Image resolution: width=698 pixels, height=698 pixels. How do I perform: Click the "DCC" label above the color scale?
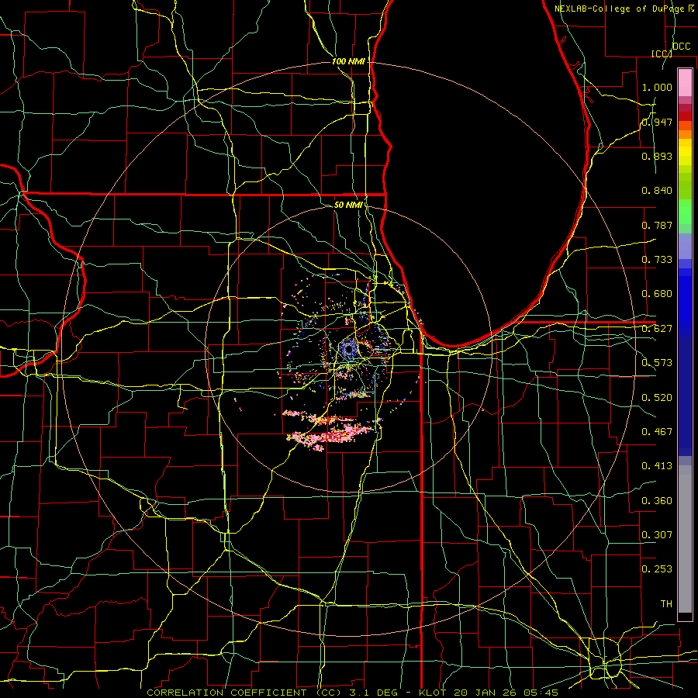682,47
